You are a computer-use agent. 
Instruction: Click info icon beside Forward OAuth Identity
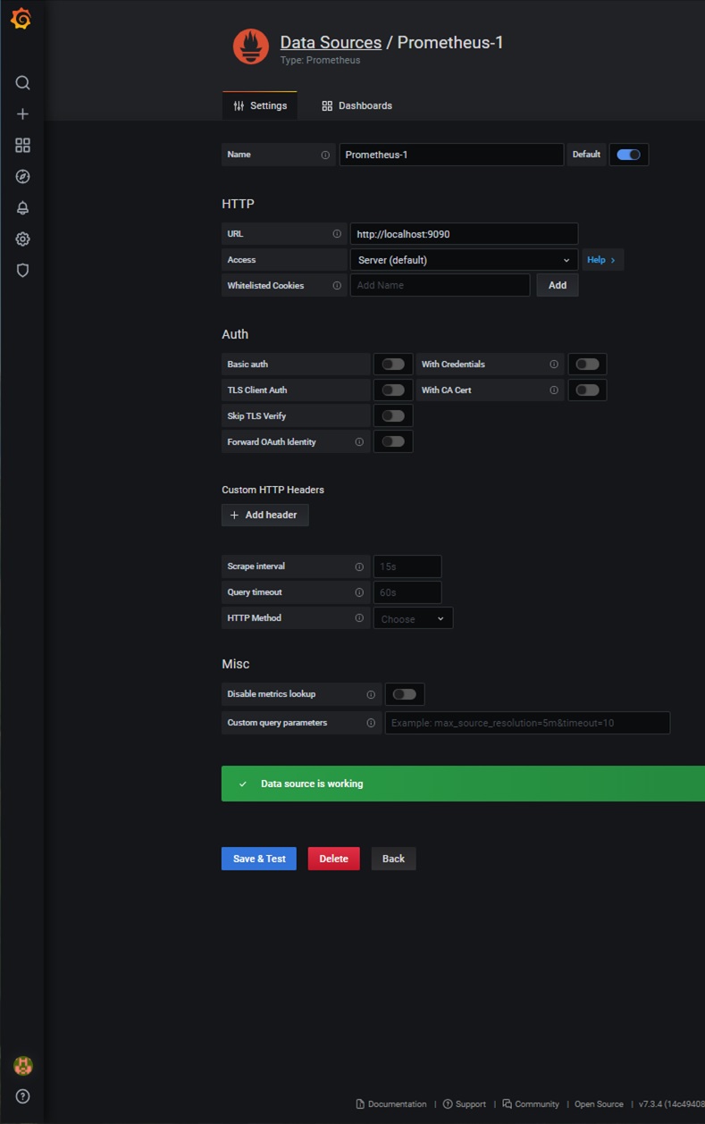point(359,442)
